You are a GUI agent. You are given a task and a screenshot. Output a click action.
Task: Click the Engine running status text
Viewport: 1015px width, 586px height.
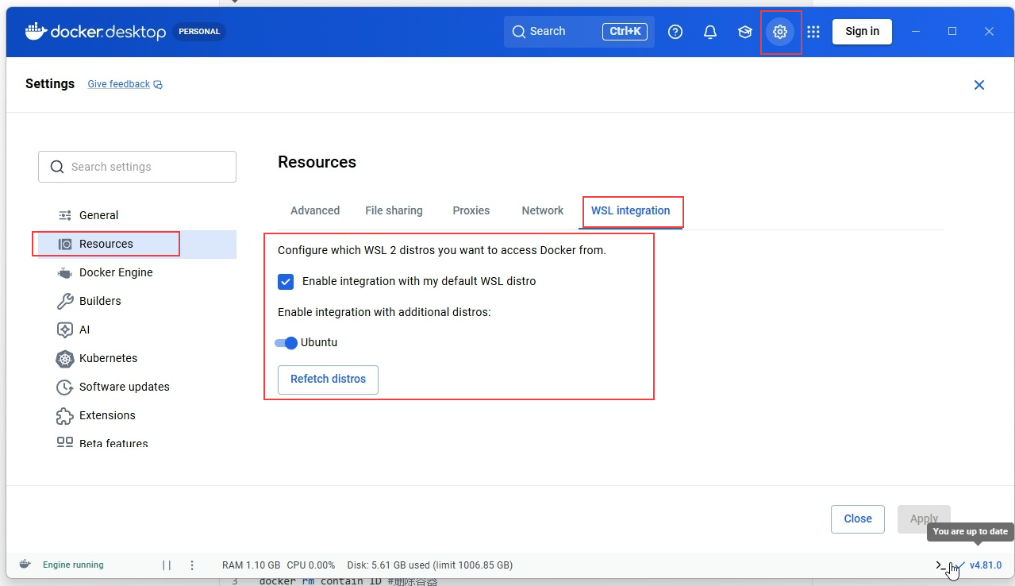(x=73, y=565)
